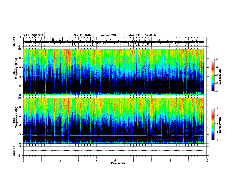This screenshot has width=233, height=180.
Task: Click the ch.1 spectrogram color bar
Action: (213, 75)
